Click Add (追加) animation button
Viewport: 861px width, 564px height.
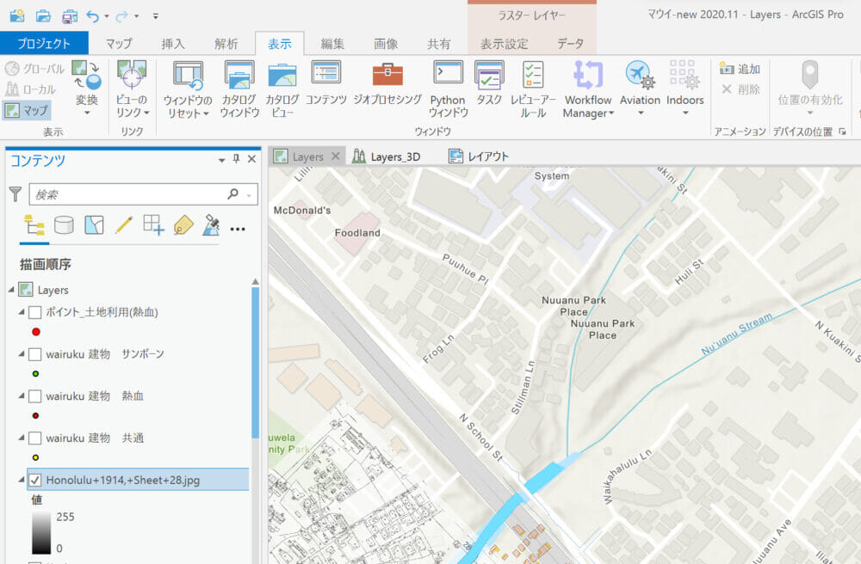pyautogui.click(x=740, y=69)
